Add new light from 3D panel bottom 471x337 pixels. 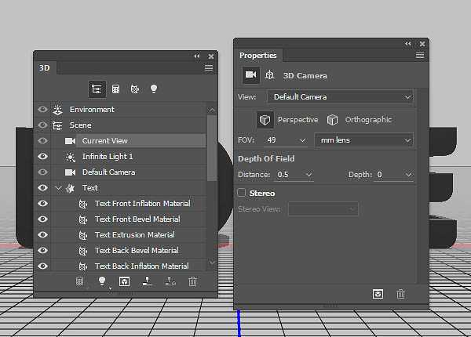click(101, 281)
